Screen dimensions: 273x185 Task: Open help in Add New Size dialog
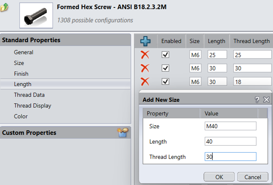[257, 100]
